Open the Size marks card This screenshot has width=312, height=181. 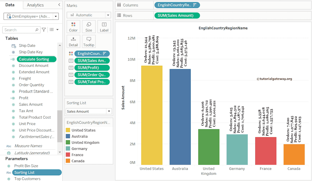89,26
